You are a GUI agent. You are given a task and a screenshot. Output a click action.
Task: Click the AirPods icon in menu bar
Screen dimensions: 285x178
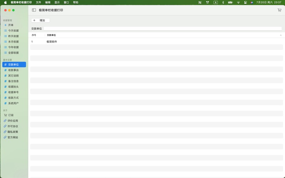(207, 2)
